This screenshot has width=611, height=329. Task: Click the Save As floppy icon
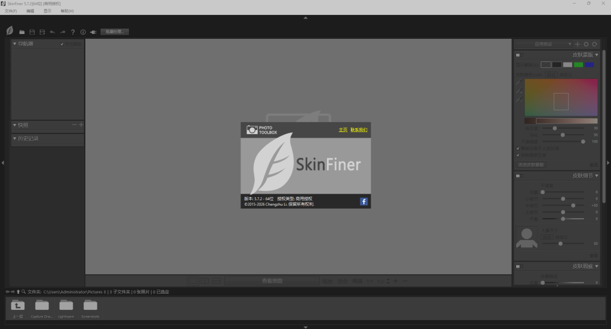(x=42, y=32)
